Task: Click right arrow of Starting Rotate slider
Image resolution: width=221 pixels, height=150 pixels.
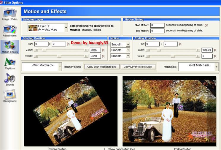Action: (x=86, y=56)
